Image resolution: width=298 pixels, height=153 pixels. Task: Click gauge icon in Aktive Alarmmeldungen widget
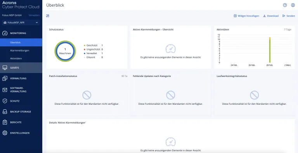pos(171,49)
